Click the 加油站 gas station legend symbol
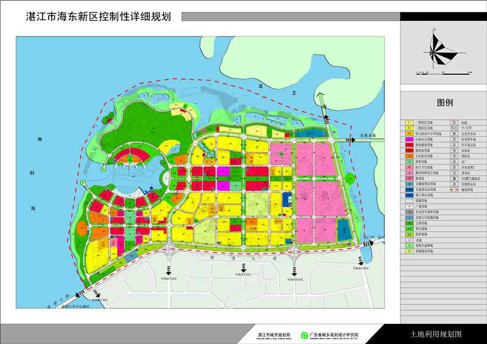Viewport: 487px width, 344px height. (454, 150)
